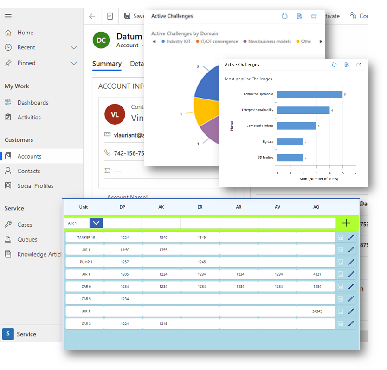Refresh the Active Challenges pie chart

tap(284, 16)
